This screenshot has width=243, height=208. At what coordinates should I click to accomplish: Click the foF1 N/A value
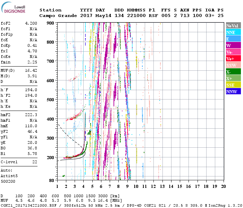tap(33, 29)
